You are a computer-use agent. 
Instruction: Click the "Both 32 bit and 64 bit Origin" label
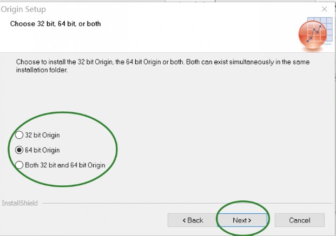[65, 165]
